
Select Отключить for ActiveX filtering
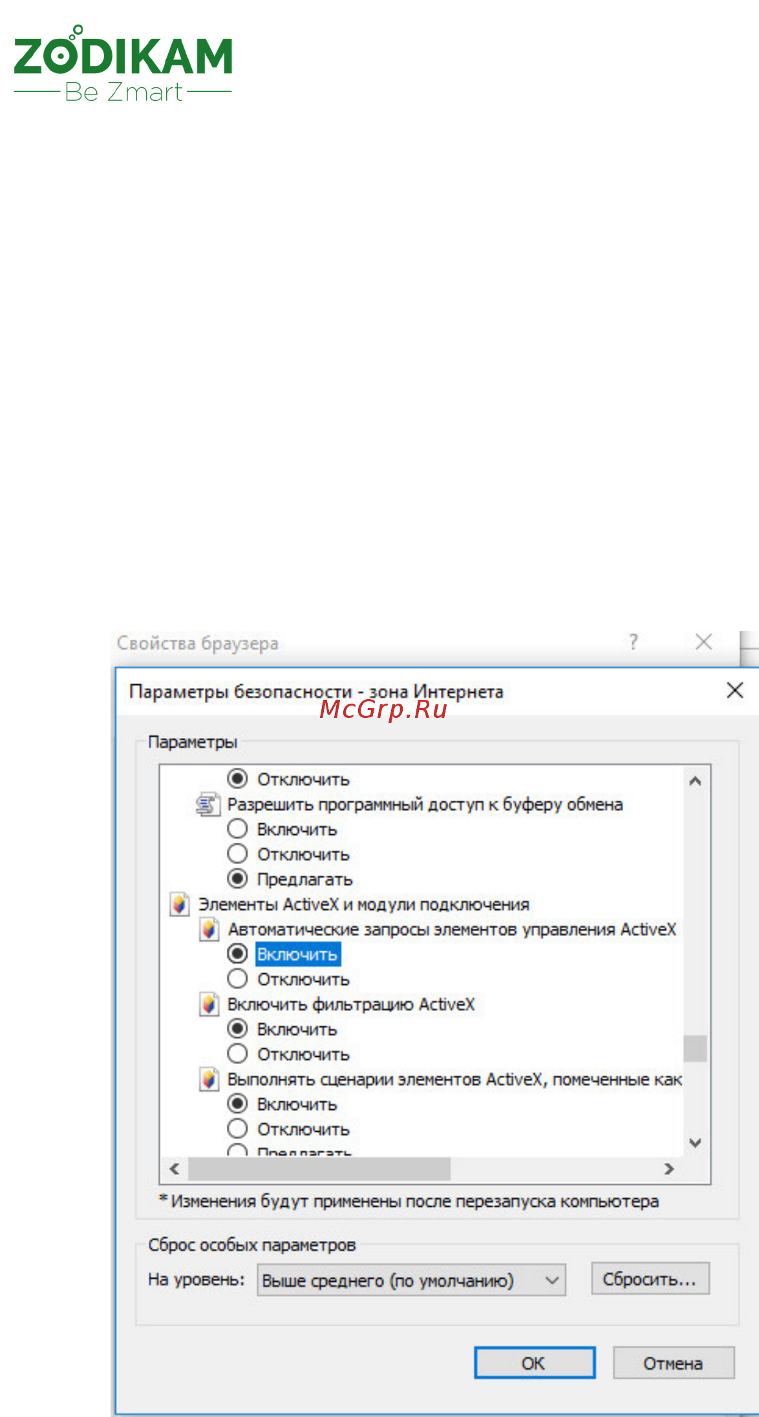[x=237, y=1054]
